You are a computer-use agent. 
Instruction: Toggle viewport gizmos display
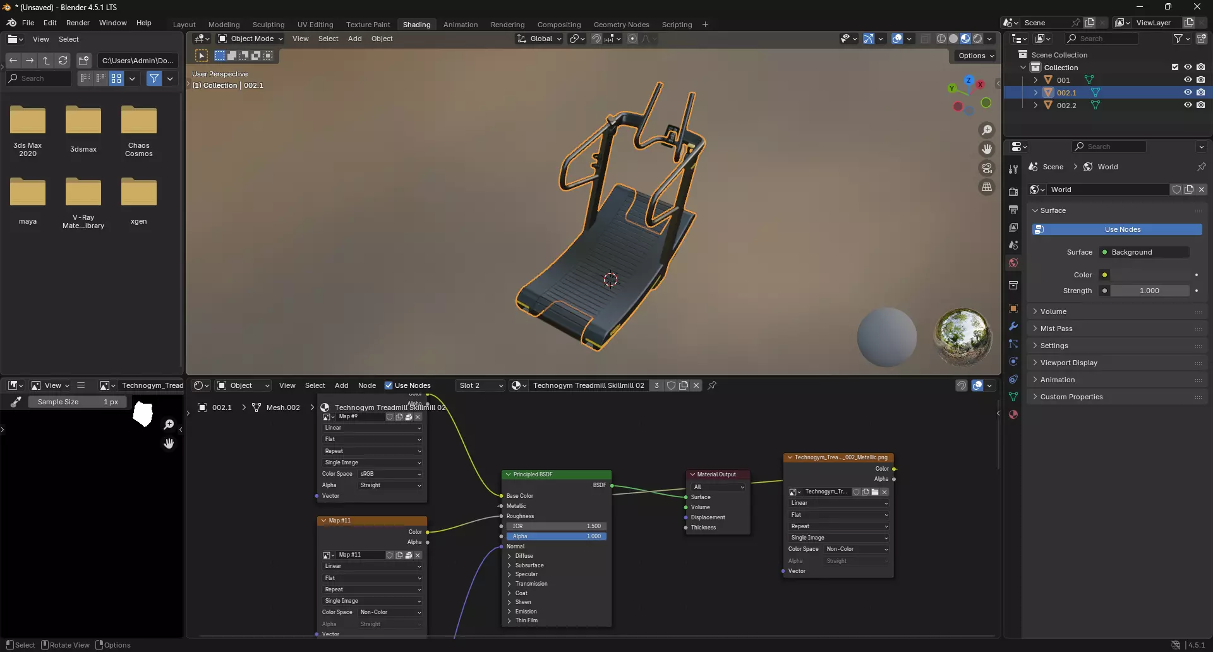869,39
